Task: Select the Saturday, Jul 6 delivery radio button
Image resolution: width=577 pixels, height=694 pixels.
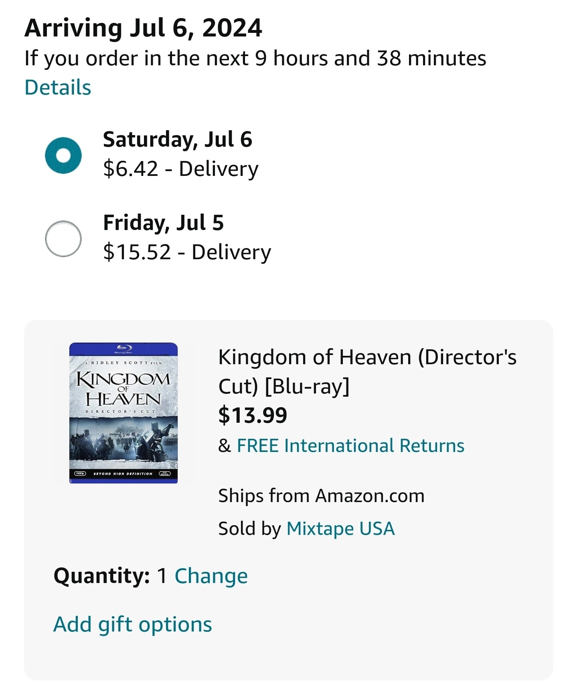Action: 63,155
